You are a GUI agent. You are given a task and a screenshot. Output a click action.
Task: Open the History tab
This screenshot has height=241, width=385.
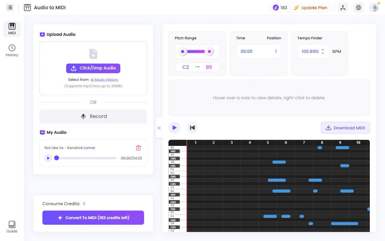pos(12,51)
